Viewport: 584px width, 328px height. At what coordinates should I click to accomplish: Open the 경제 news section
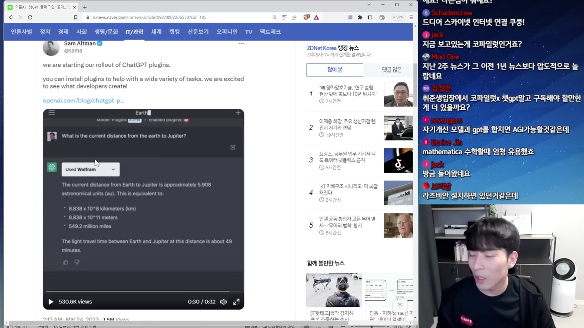click(x=63, y=32)
